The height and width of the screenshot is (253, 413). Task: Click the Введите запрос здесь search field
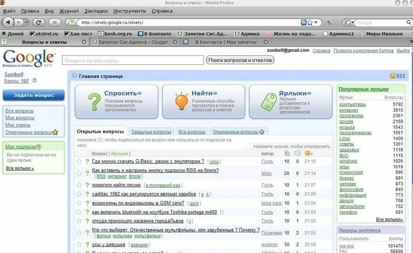tap(133, 60)
